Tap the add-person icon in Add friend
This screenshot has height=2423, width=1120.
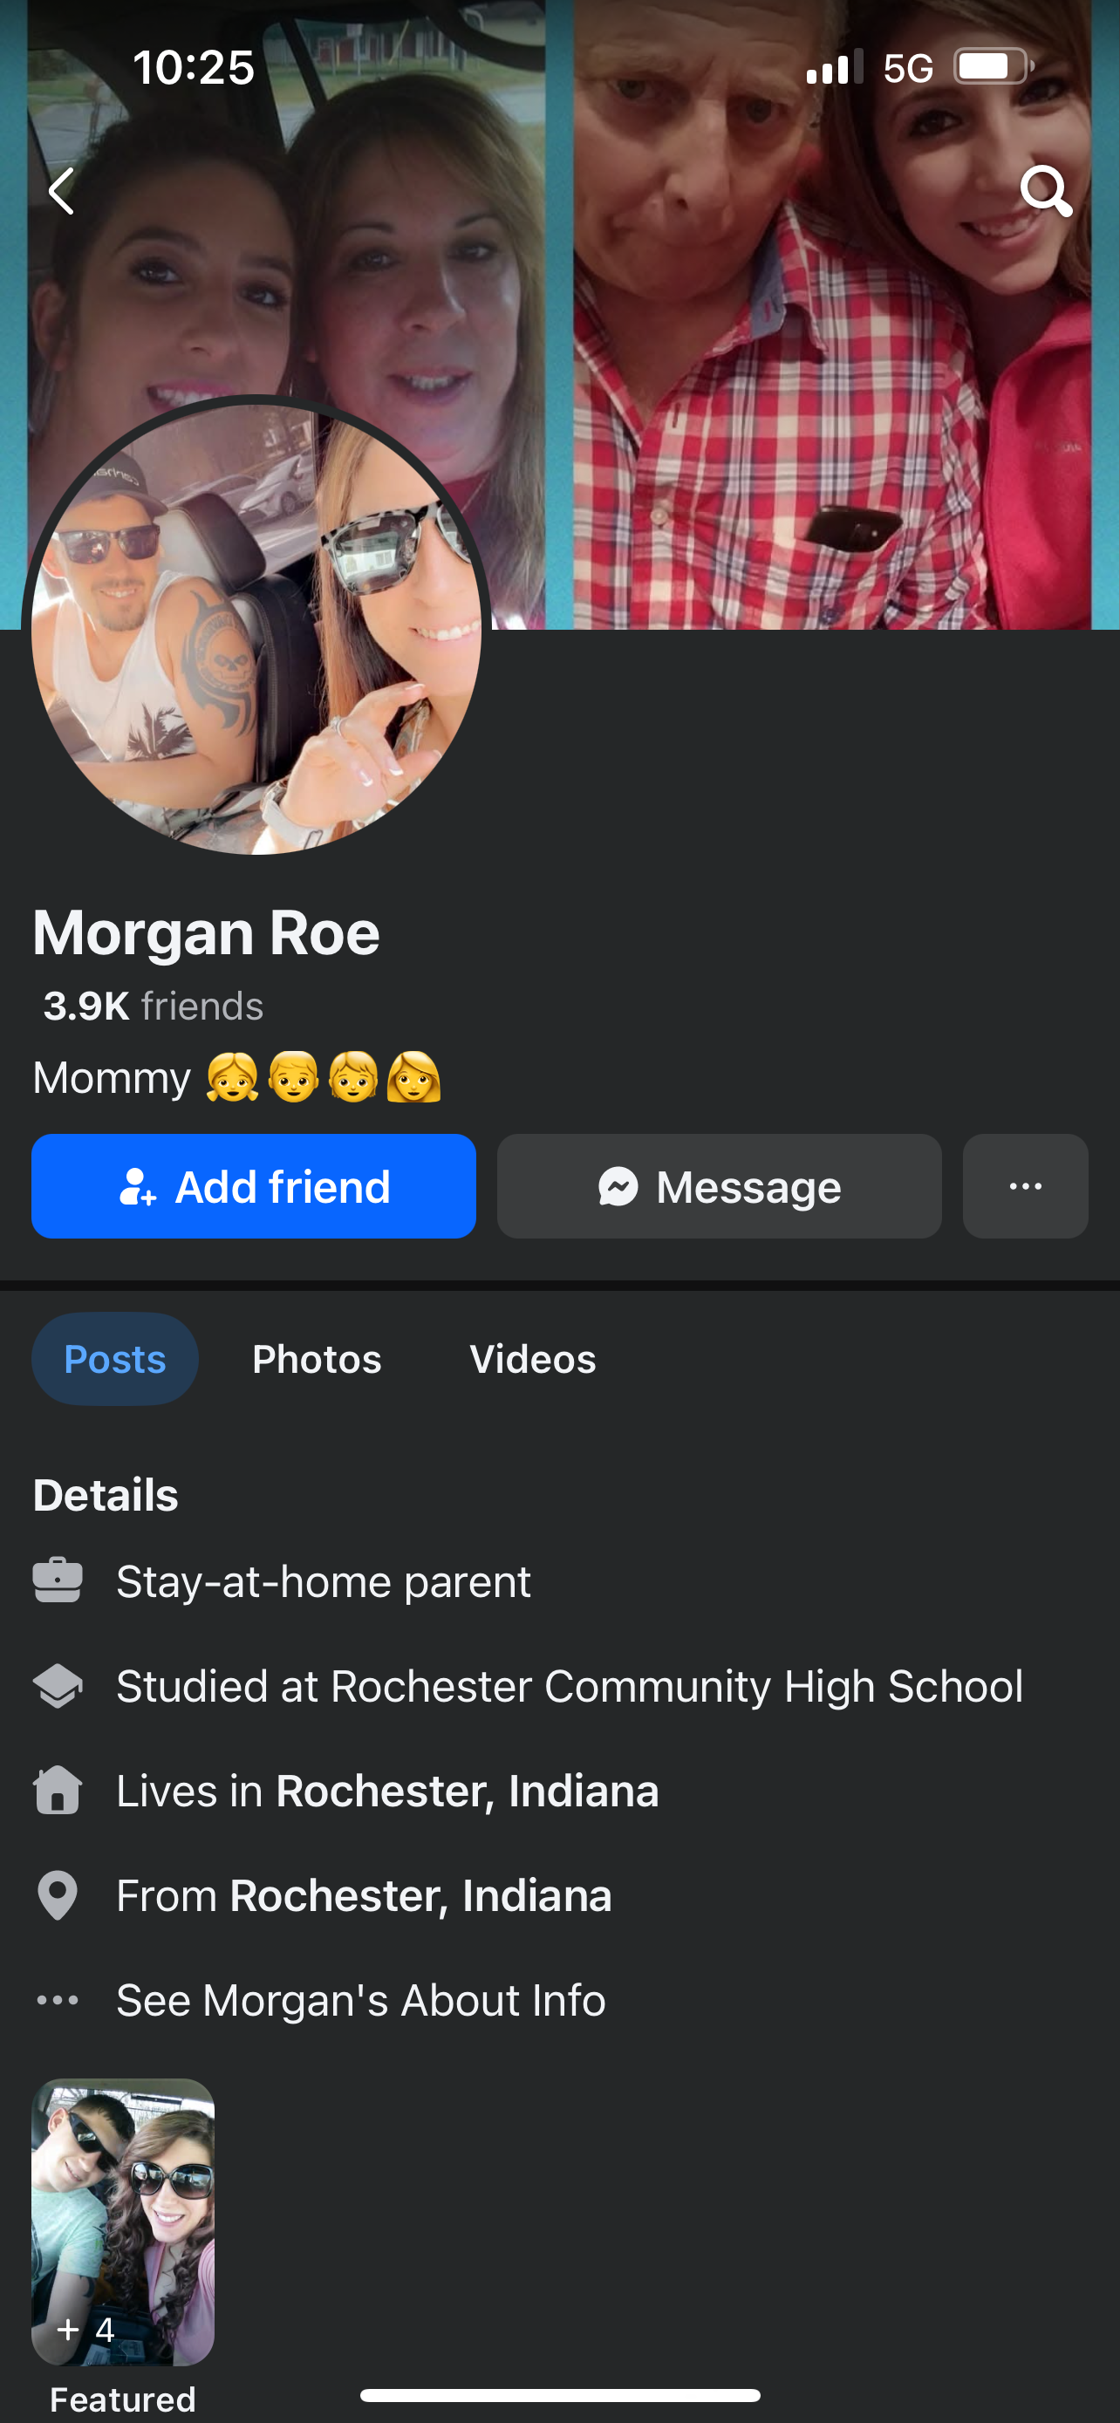[137, 1187]
